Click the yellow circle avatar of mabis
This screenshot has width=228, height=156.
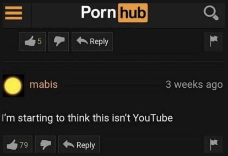pos(13,86)
